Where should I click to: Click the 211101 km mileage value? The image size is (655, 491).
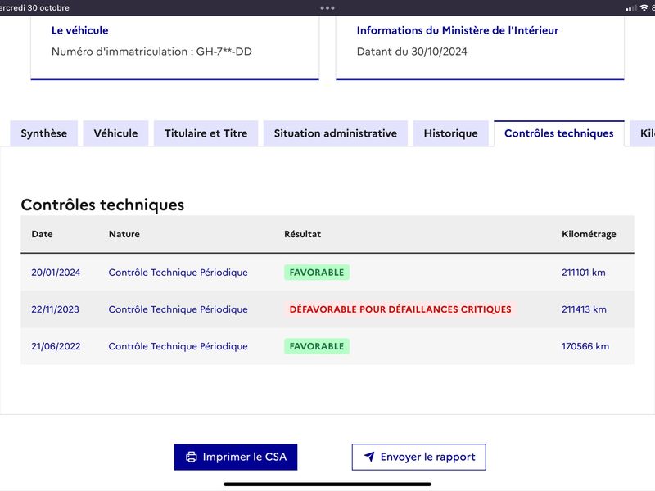point(583,273)
